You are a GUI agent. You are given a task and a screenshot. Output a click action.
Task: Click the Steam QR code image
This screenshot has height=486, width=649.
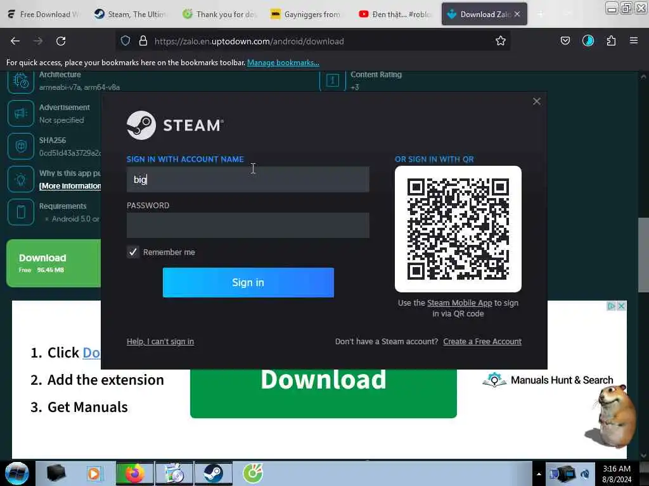point(458,229)
